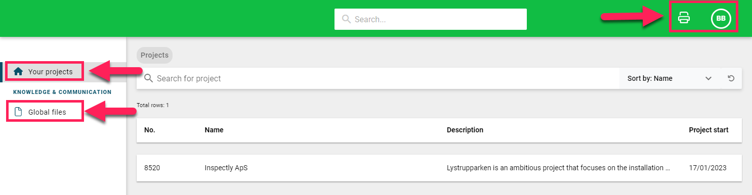
Task: Click the home icon beside Your projects
Action: (18, 72)
